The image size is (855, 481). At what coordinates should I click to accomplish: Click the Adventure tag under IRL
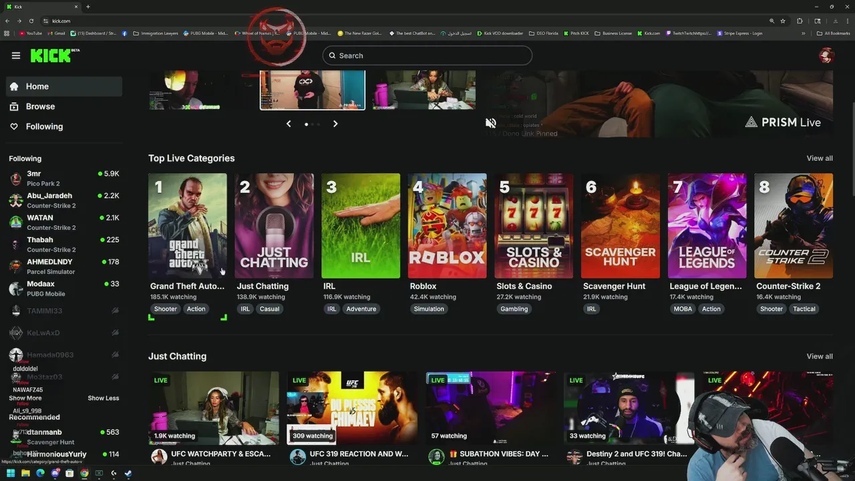tap(361, 309)
